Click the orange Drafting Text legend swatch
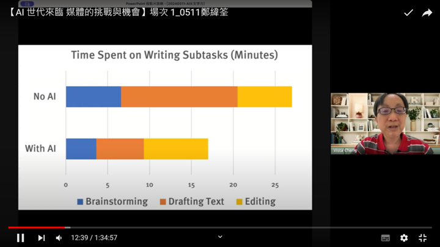This screenshot has height=247, width=440. click(163, 202)
